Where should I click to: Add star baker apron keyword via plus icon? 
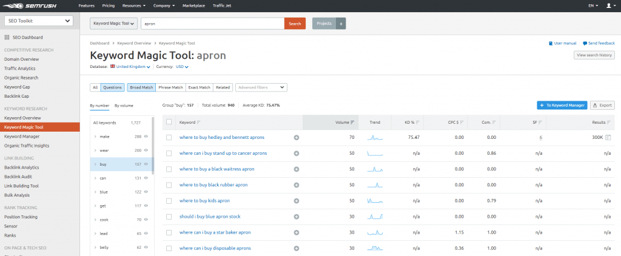coord(296,232)
